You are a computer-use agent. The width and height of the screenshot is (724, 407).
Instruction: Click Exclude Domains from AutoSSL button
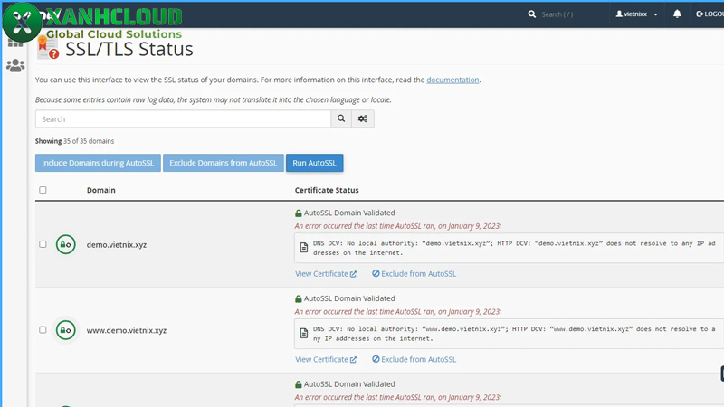[224, 163]
